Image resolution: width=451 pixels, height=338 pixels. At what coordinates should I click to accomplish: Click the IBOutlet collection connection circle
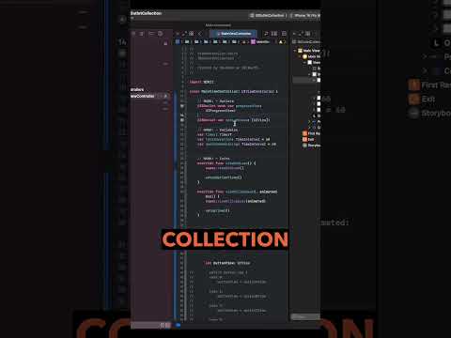coord(182,120)
